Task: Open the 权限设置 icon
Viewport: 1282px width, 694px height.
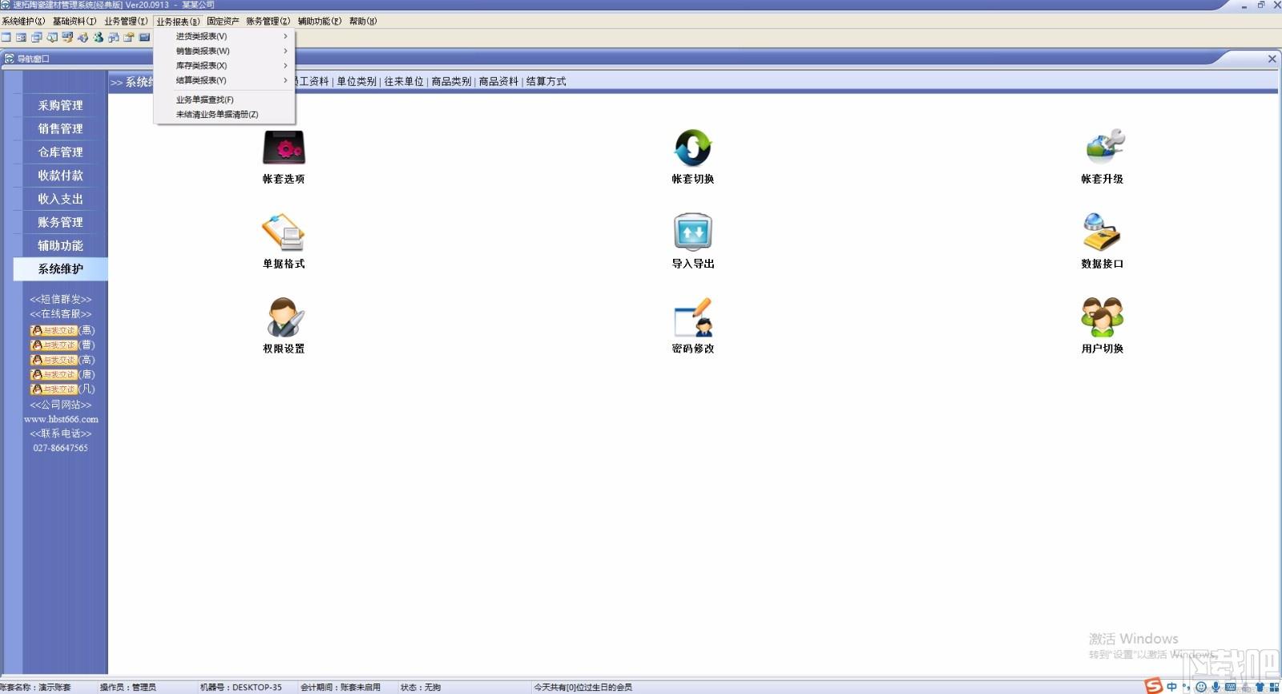Action: pos(284,318)
